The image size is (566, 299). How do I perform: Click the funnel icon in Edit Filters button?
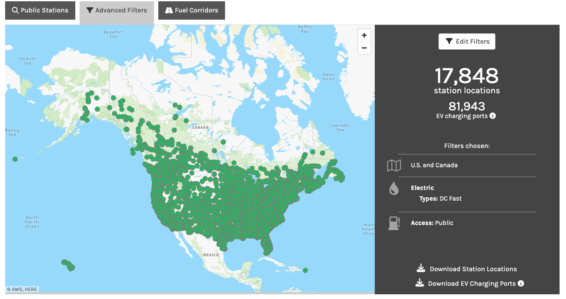[x=449, y=41]
